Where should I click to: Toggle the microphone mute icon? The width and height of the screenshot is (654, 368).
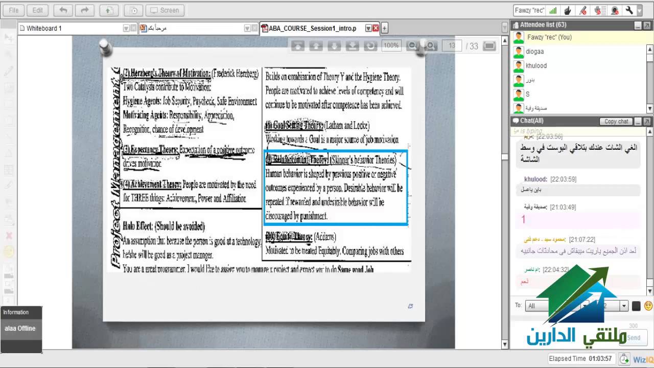coord(598,10)
